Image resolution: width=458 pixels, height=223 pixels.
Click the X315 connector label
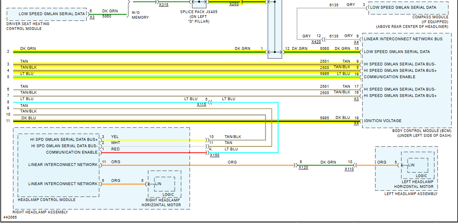pyautogui.click(x=164, y=5)
